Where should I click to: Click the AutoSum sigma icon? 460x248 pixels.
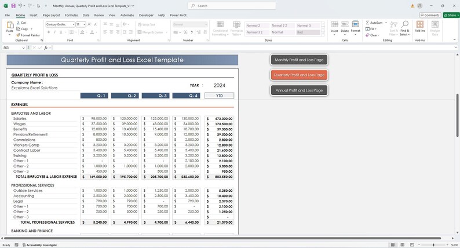(x=367, y=23)
